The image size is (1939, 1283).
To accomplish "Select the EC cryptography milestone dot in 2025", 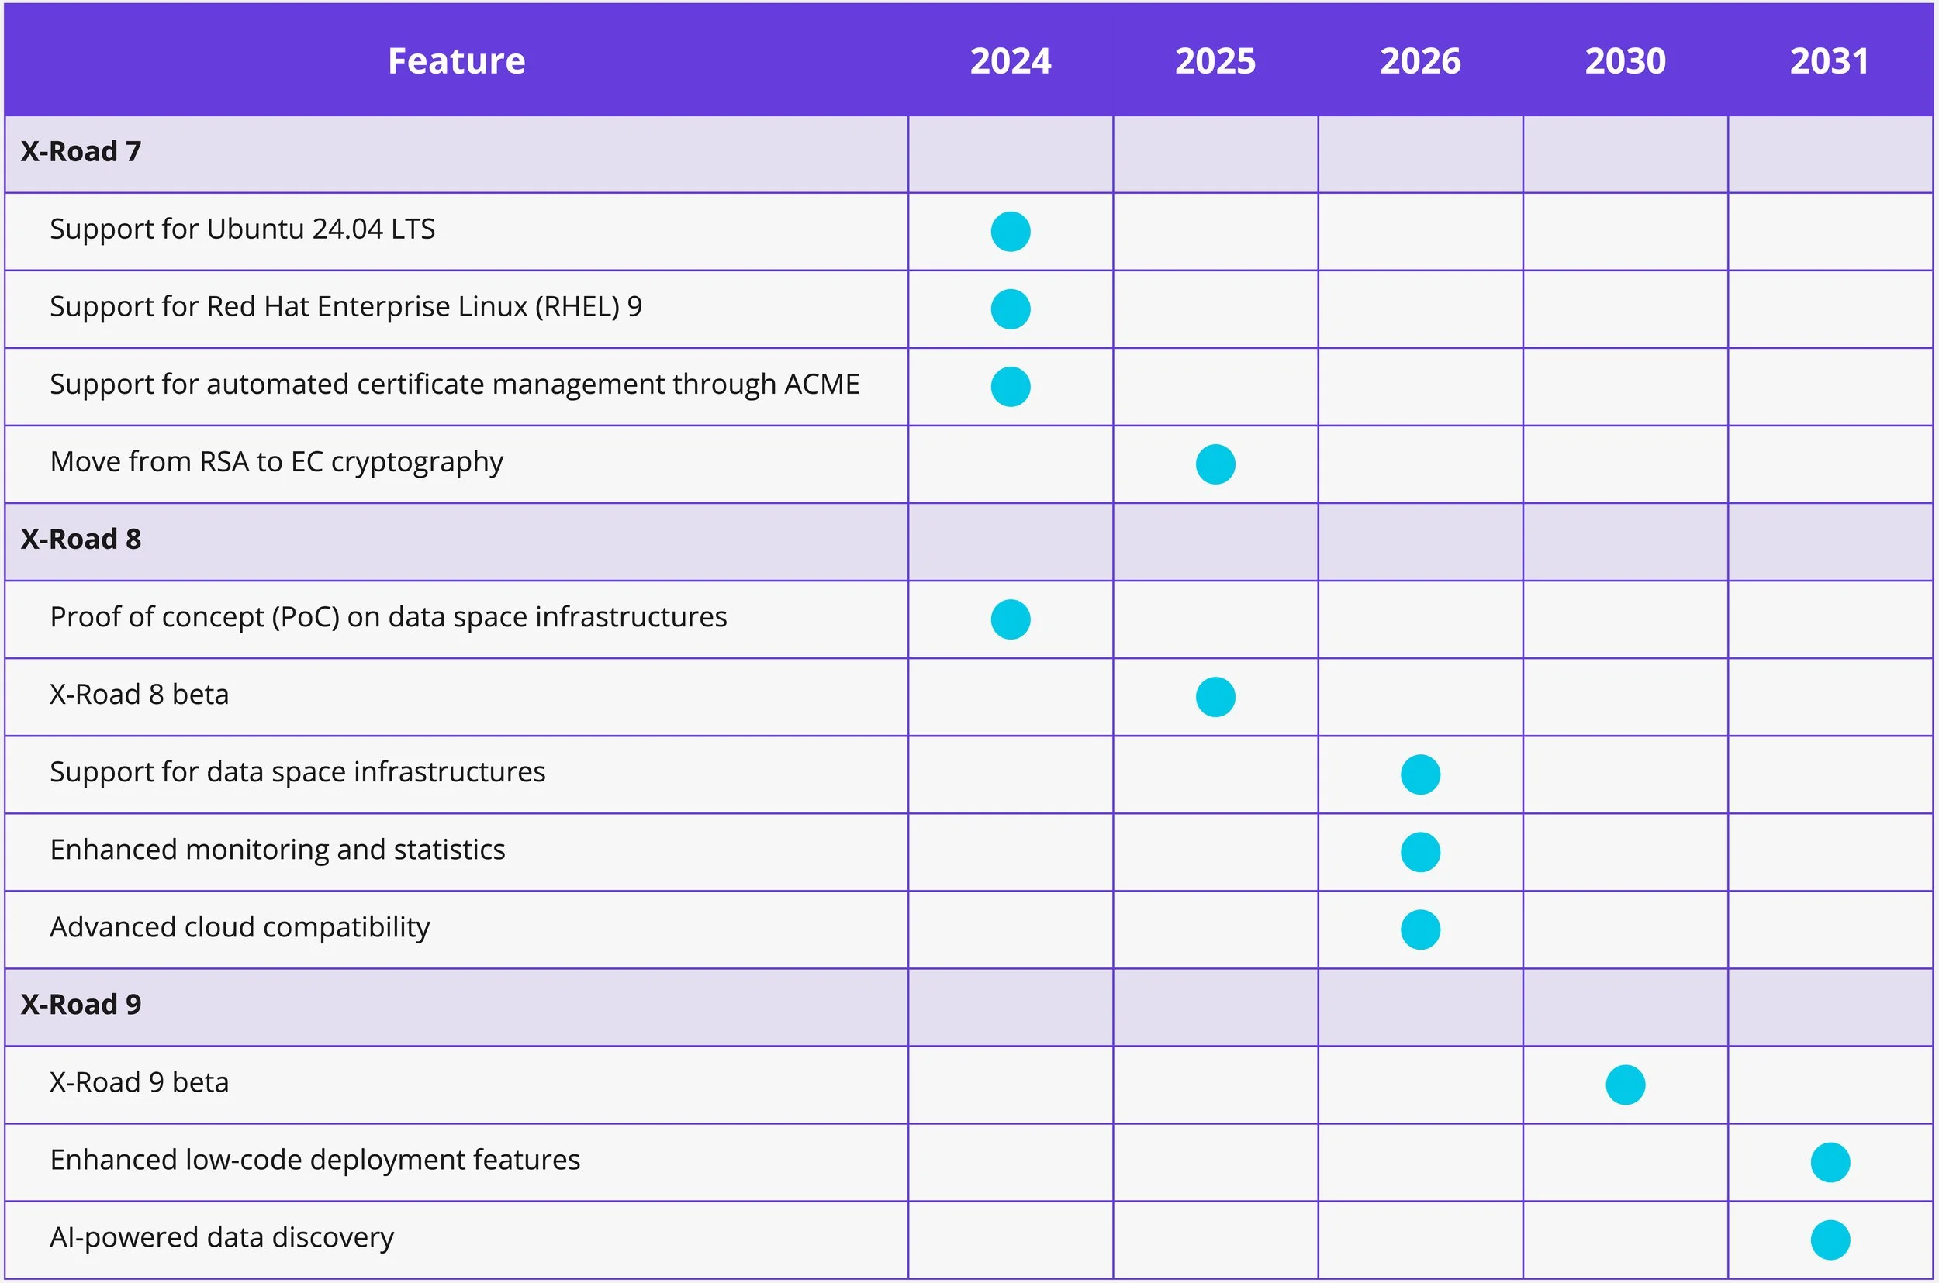I will (1215, 463).
